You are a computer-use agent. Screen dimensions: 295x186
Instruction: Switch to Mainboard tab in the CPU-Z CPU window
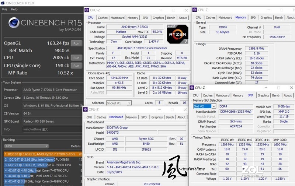117,18
